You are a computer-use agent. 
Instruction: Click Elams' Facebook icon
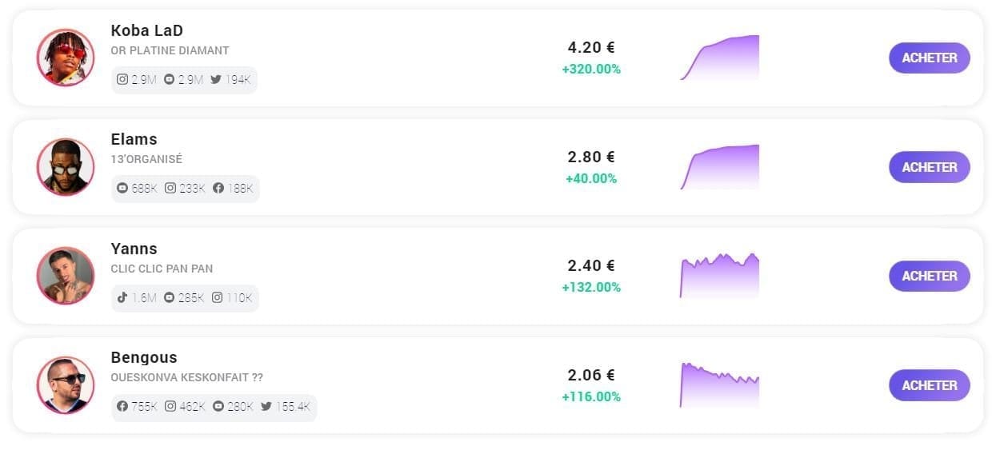click(x=218, y=189)
